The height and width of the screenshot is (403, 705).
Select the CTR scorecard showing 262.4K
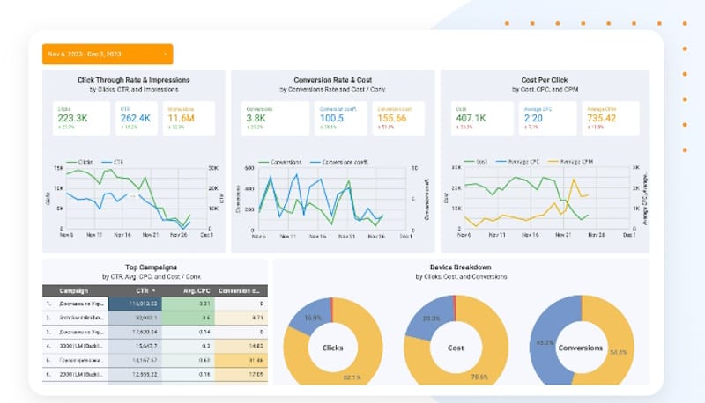tap(135, 118)
